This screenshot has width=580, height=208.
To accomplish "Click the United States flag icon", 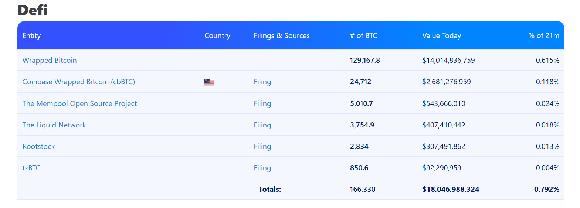I will (x=209, y=82).
